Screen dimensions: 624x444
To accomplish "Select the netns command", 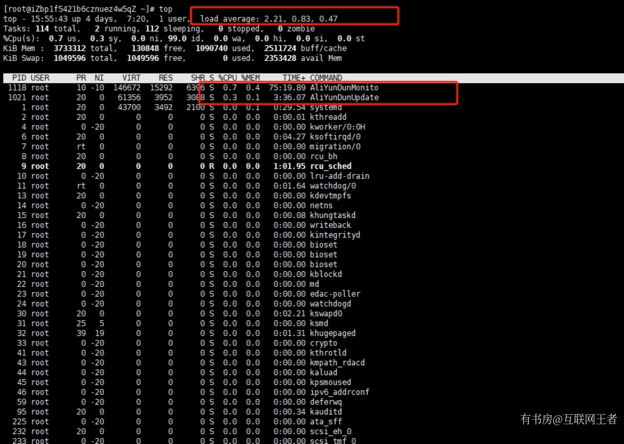I will [321, 206].
